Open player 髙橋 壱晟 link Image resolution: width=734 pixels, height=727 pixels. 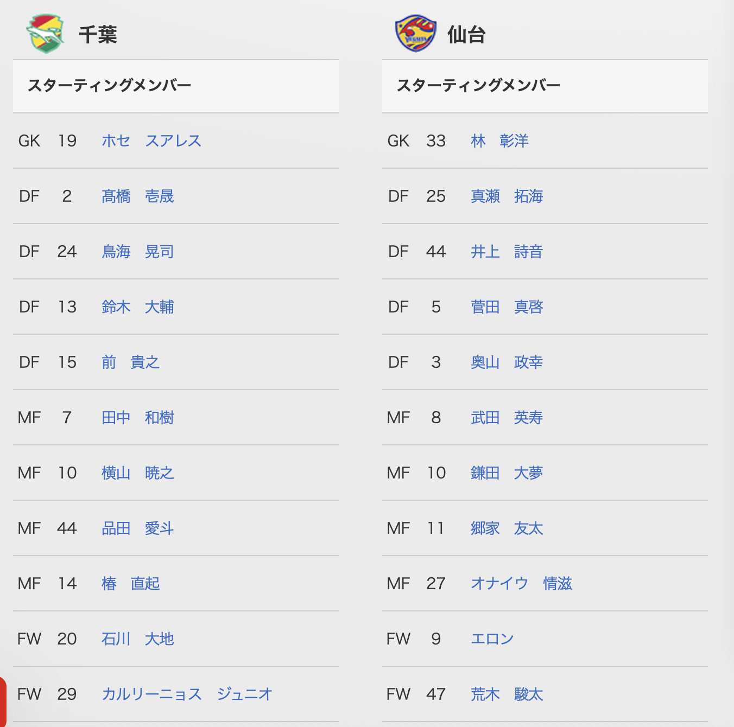tap(138, 196)
